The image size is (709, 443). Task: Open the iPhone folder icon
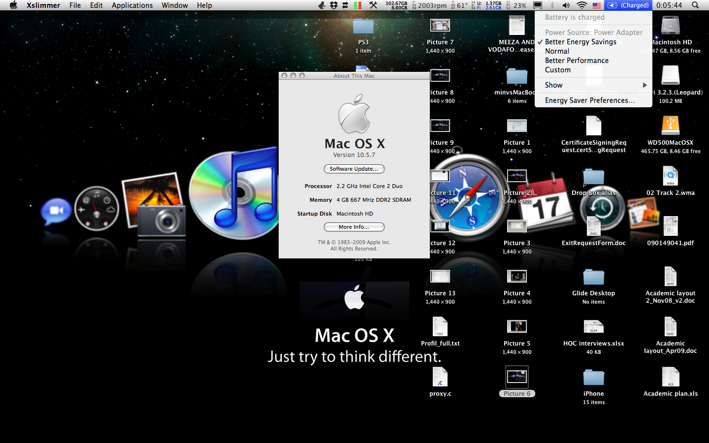tap(593, 378)
